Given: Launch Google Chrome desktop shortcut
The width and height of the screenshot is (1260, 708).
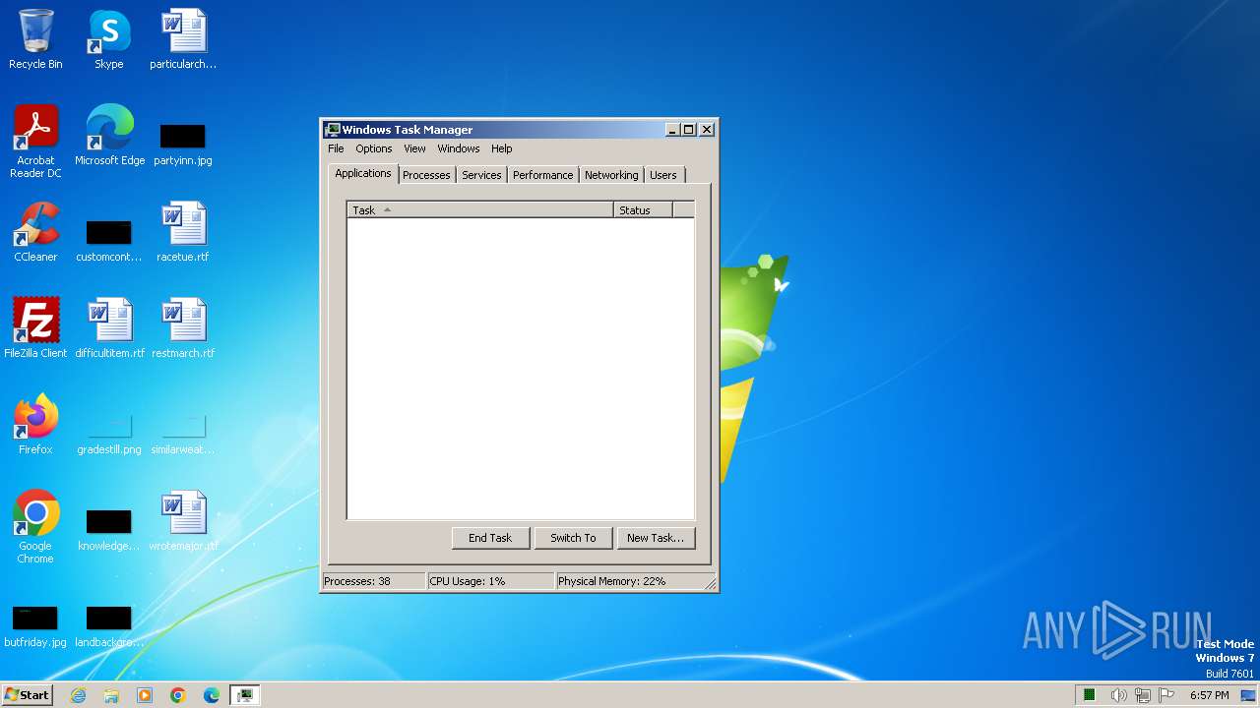Looking at the screenshot, I should [35, 527].
